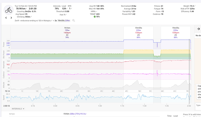Edit the RPE value pencil icon
201x117 pixels.
[71, 9]
